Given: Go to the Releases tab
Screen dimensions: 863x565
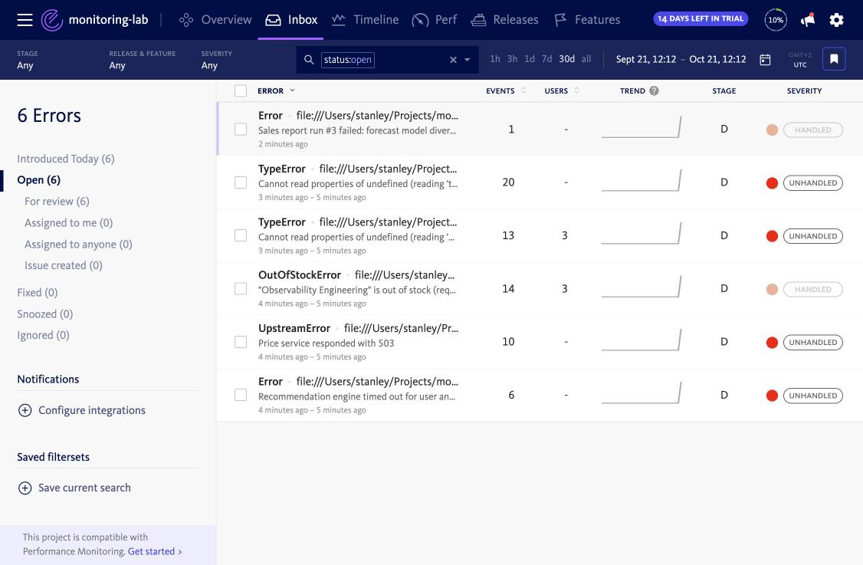Looking at the screenshot, I should click(505, 20).
